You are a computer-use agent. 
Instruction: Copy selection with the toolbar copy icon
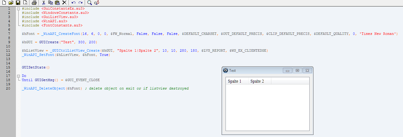click(x=50, y=3)
